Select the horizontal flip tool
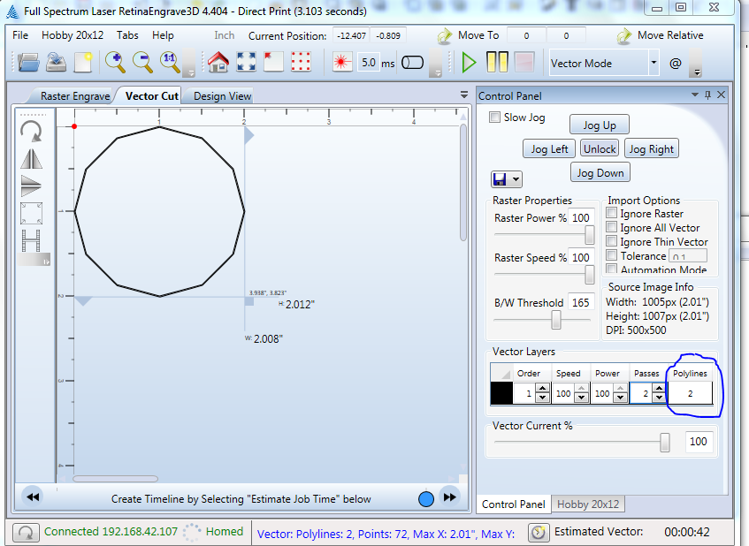This screenshot has height=546, width=749. [x=31, y=158]
